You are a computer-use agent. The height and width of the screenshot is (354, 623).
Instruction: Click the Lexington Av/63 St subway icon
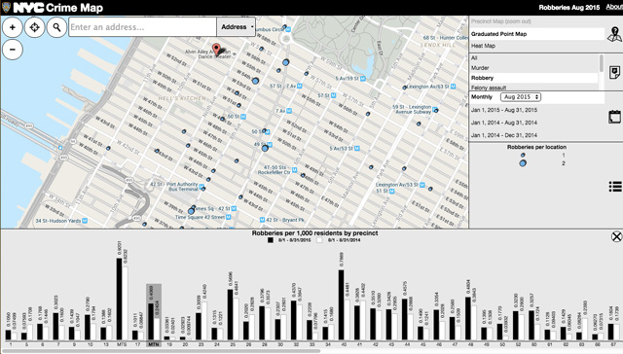pyautogui.click(x=454, y=87)
